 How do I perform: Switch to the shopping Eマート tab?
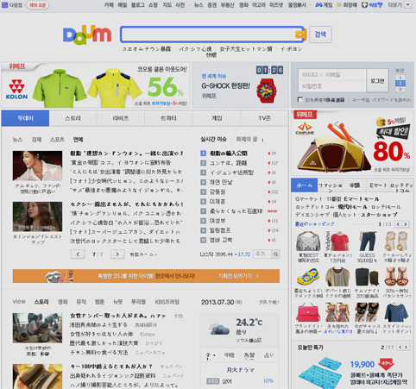(x=378, y=185)
